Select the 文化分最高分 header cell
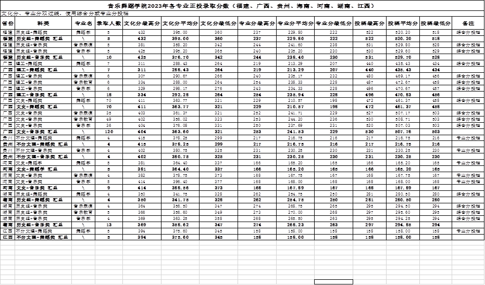This screenshot has width=485, height=285. click(142, 24)
